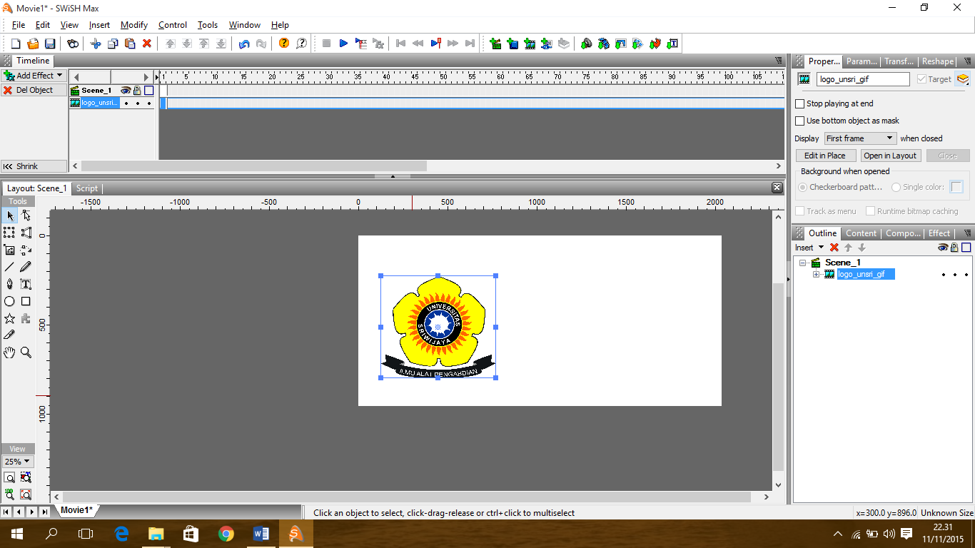Open the Control menu
Image resolution: width=975 pixels, height=548 pixels.
point(173,25)
